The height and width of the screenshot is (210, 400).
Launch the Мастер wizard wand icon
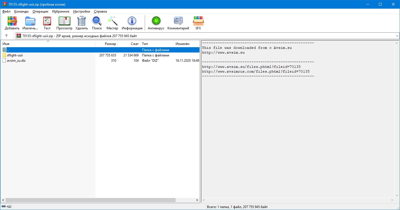click(x=112, y=21)
